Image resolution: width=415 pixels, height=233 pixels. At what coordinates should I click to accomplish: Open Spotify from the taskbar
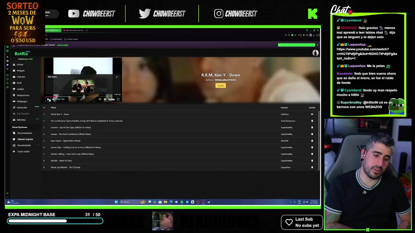click(x=182, y=202)
